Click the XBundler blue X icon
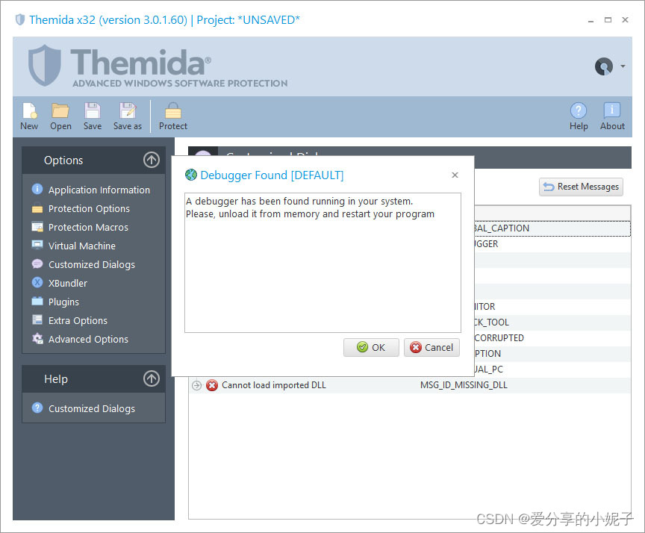 37,282
